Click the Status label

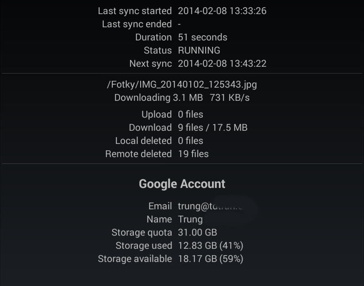coord(157,50)
